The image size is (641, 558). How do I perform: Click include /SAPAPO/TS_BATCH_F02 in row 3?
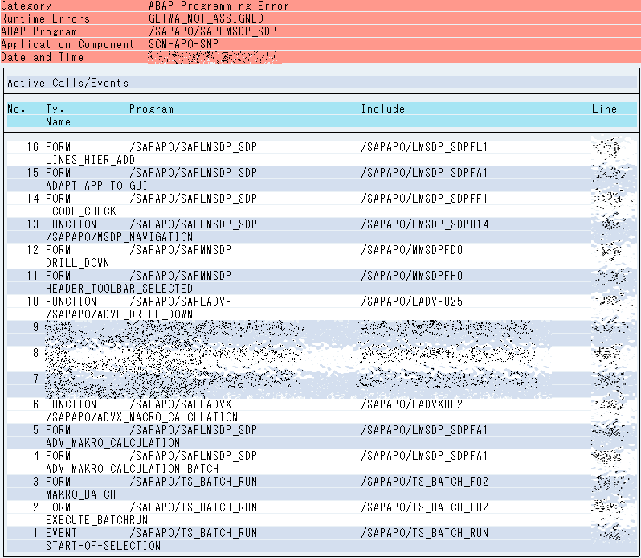coord(425,482)
